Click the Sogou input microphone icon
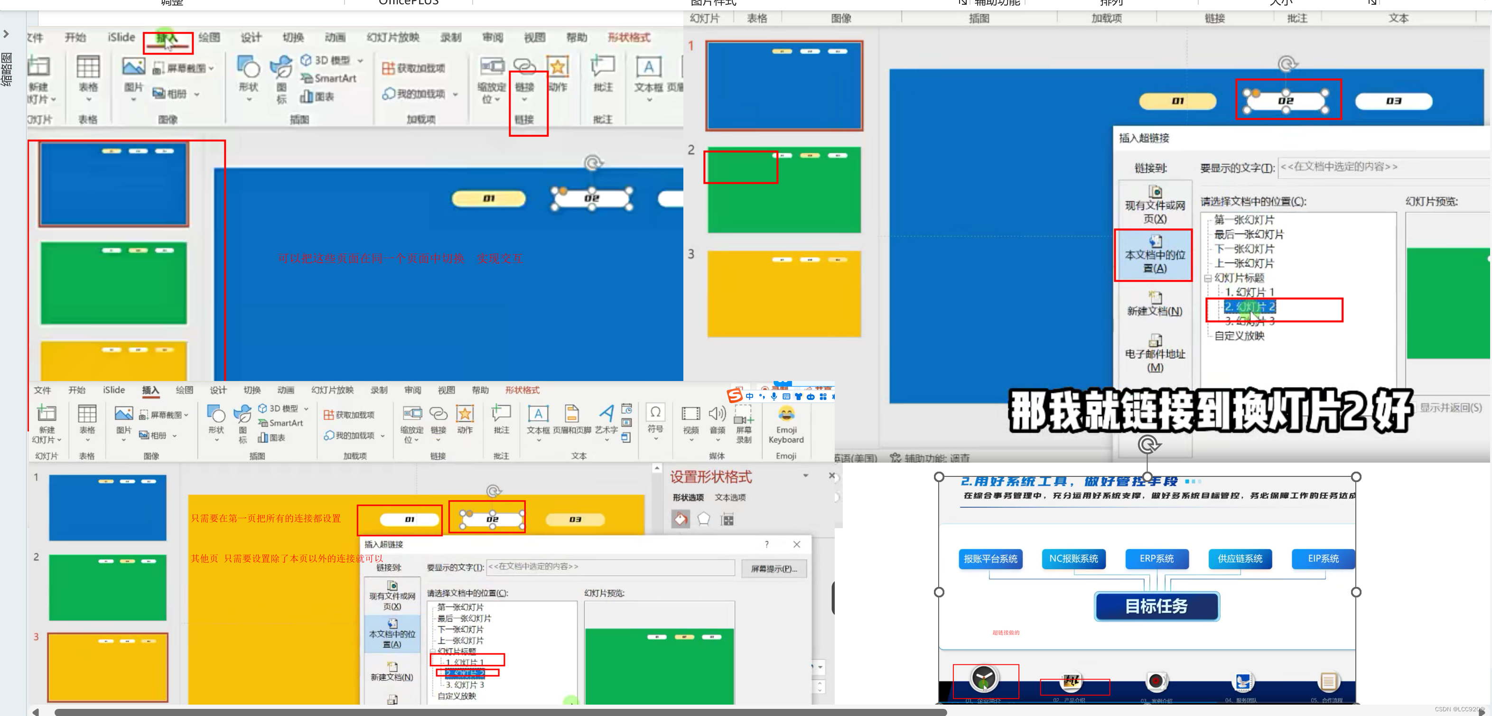The height and width of the screenshot is (716, 1492). coord(774,397)
